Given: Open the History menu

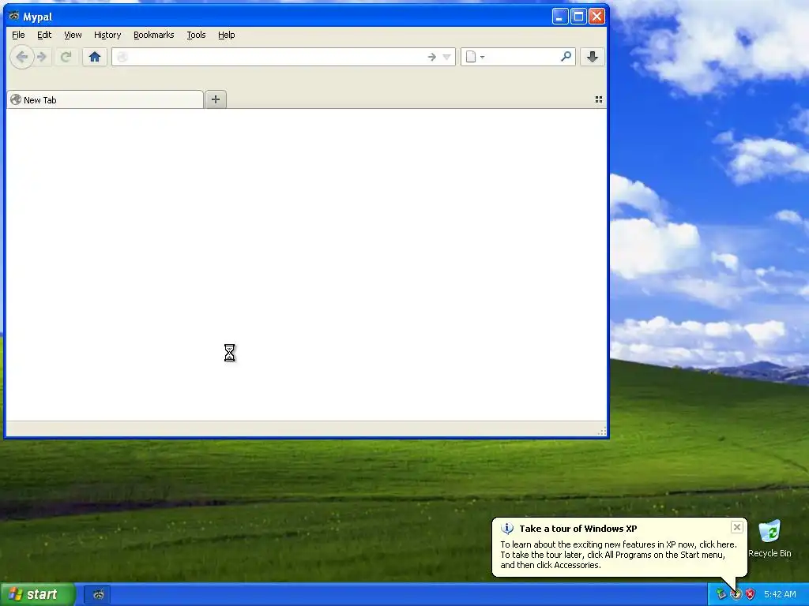Looking at the screenshot, I should click(107, 35).
